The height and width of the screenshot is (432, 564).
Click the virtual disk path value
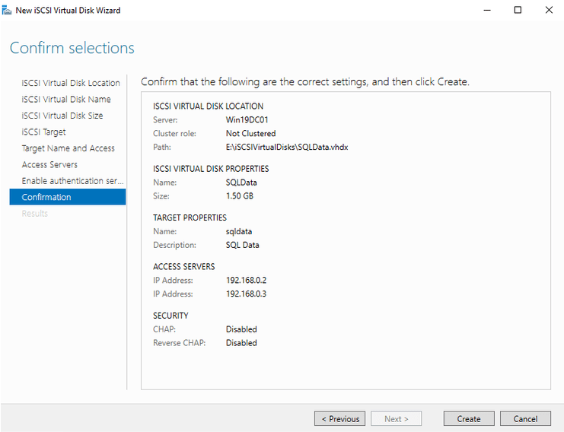286,147
